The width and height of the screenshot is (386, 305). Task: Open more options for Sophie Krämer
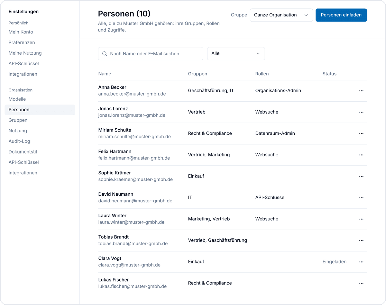361,176
